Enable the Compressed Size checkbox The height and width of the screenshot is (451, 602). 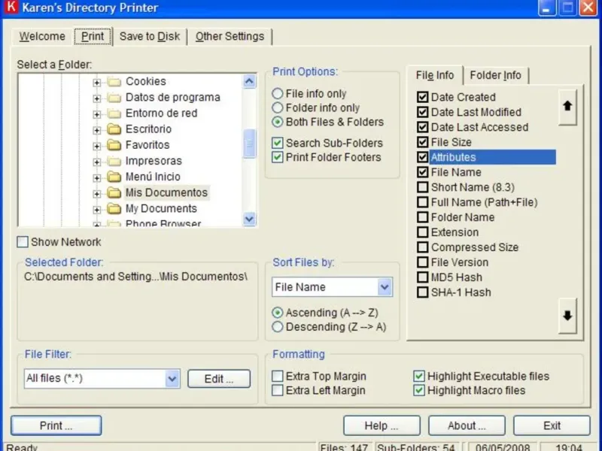pyautogui.click(x=422, y=247)
